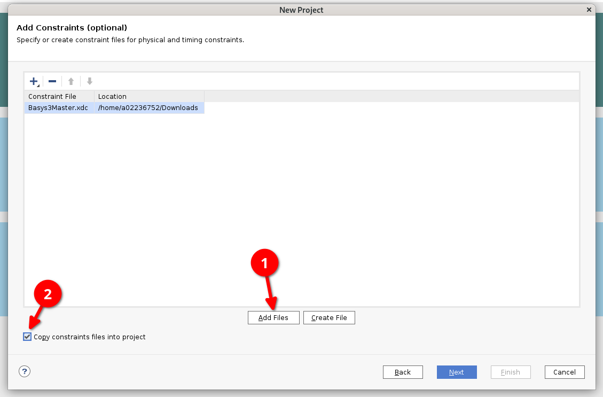Go Back to previous wizard page

click(x=403, y=372)
